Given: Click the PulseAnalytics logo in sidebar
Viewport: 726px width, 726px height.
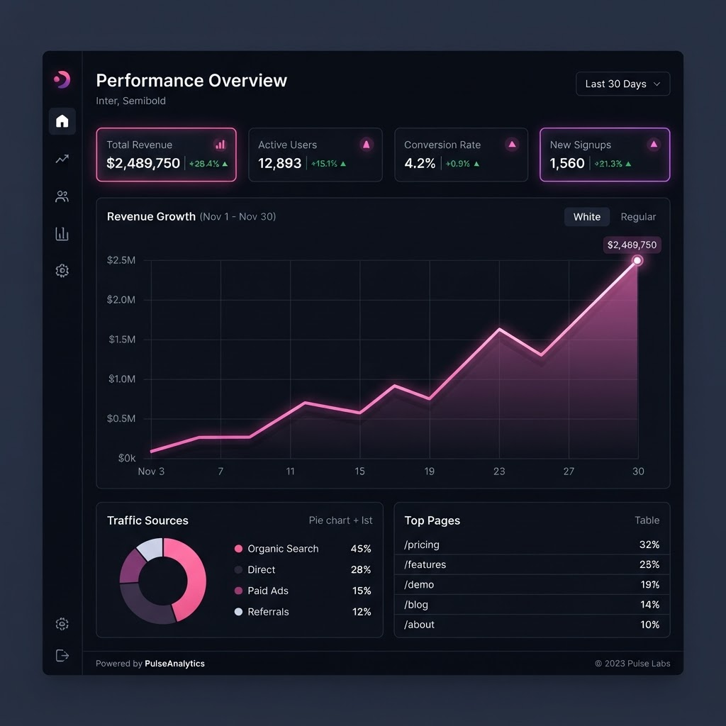Looking at the screenshot, I should click(x=62, y=79).
